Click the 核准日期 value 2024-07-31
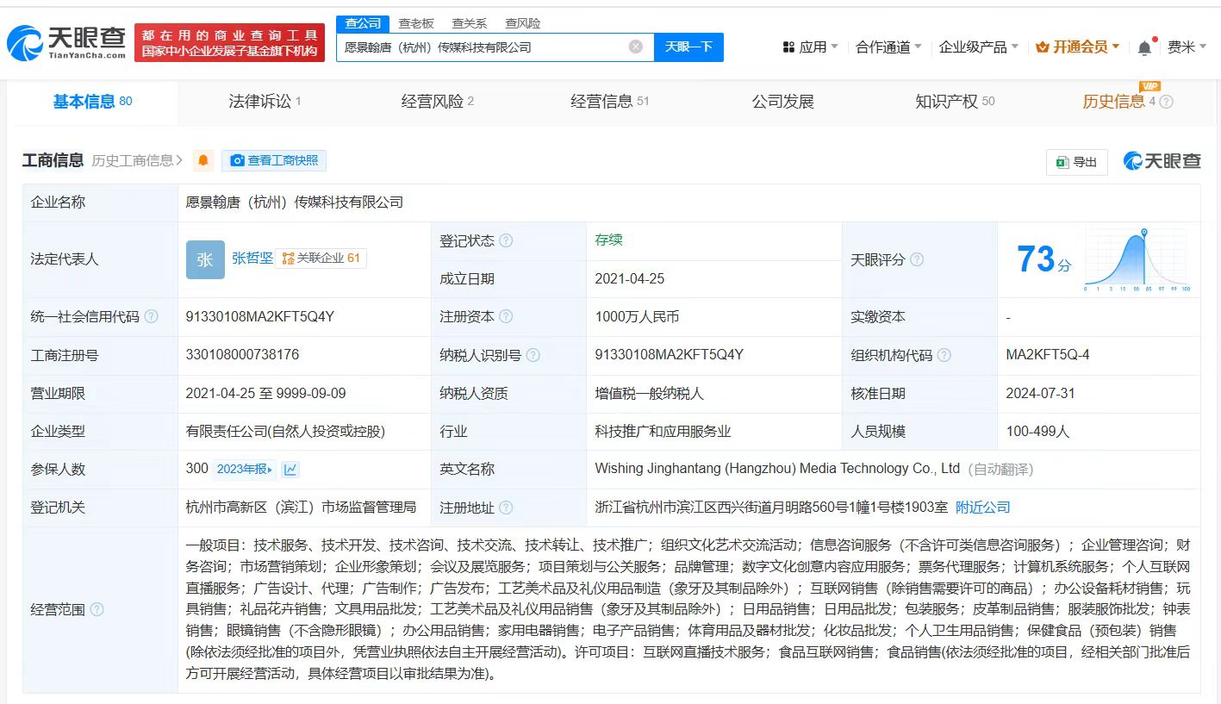1221x704 pixels. point(1041,393)
